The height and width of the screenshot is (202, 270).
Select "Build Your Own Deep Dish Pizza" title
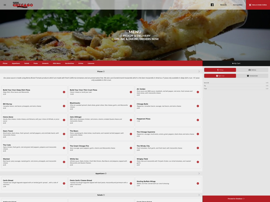coord(17,90)
